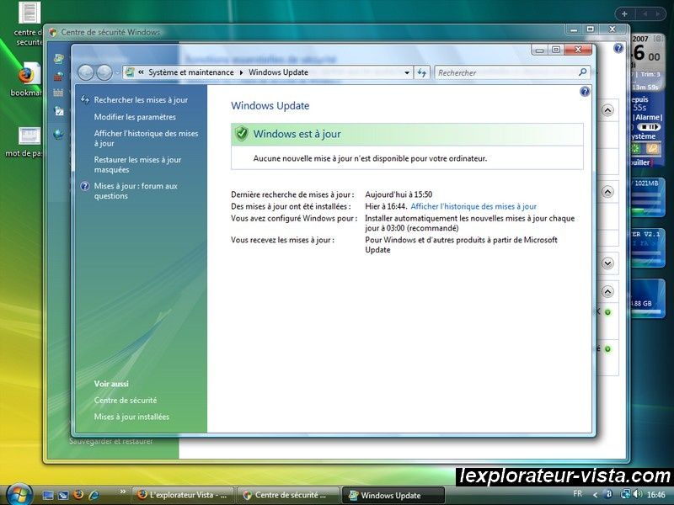Click 'Système et maintenance' breadcrumb
Image resolution: width=674 pixels, height=505 pixels.
(x=191, y=72)
